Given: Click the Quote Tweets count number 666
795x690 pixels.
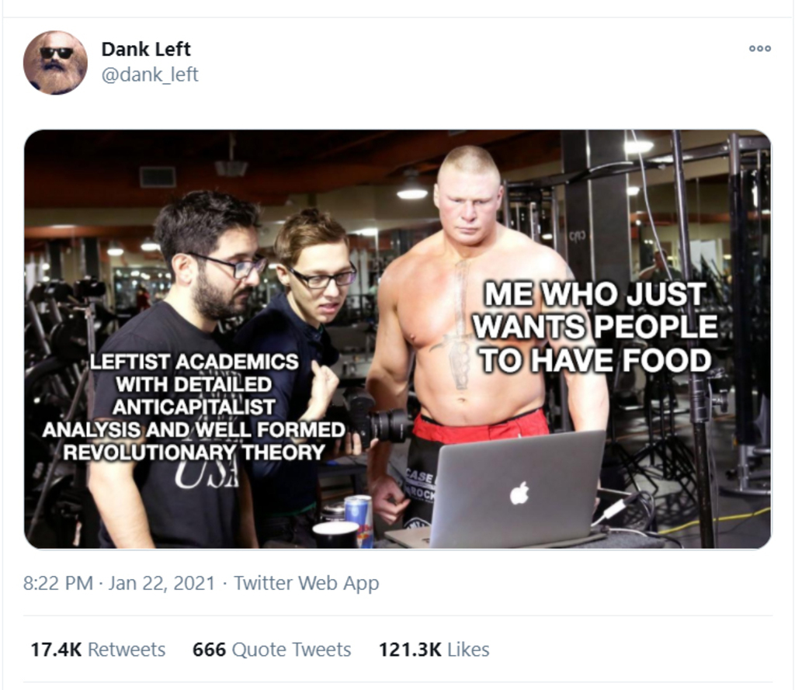Looking at the screenshot, I should (x=209, y=650).
